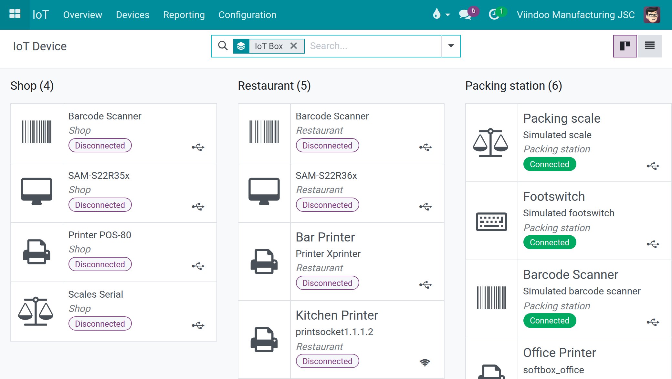Click Connected badge on Packing scale
Viewport: 672px width, 379px height.
tap(550, 164)
